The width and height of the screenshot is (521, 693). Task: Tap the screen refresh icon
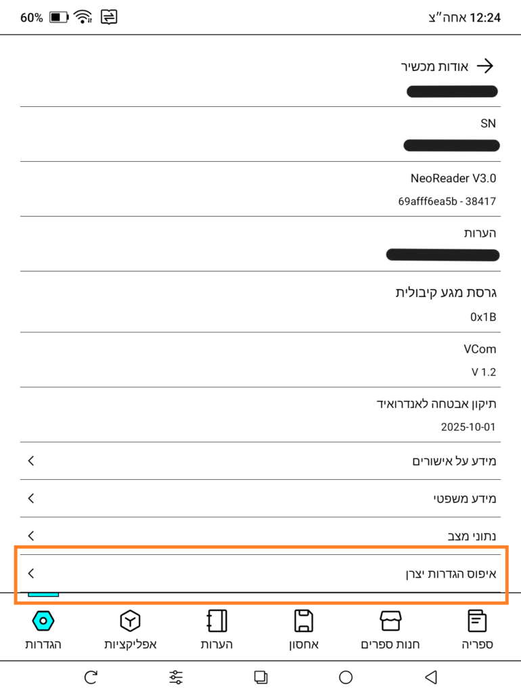(91, 677)
